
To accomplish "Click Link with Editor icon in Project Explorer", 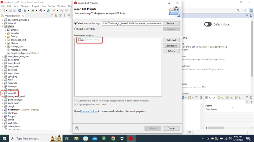I will [56, 15].
